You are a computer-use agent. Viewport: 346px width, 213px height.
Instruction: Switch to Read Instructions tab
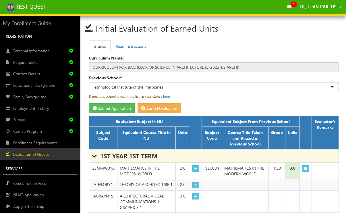tap(131, 46)
